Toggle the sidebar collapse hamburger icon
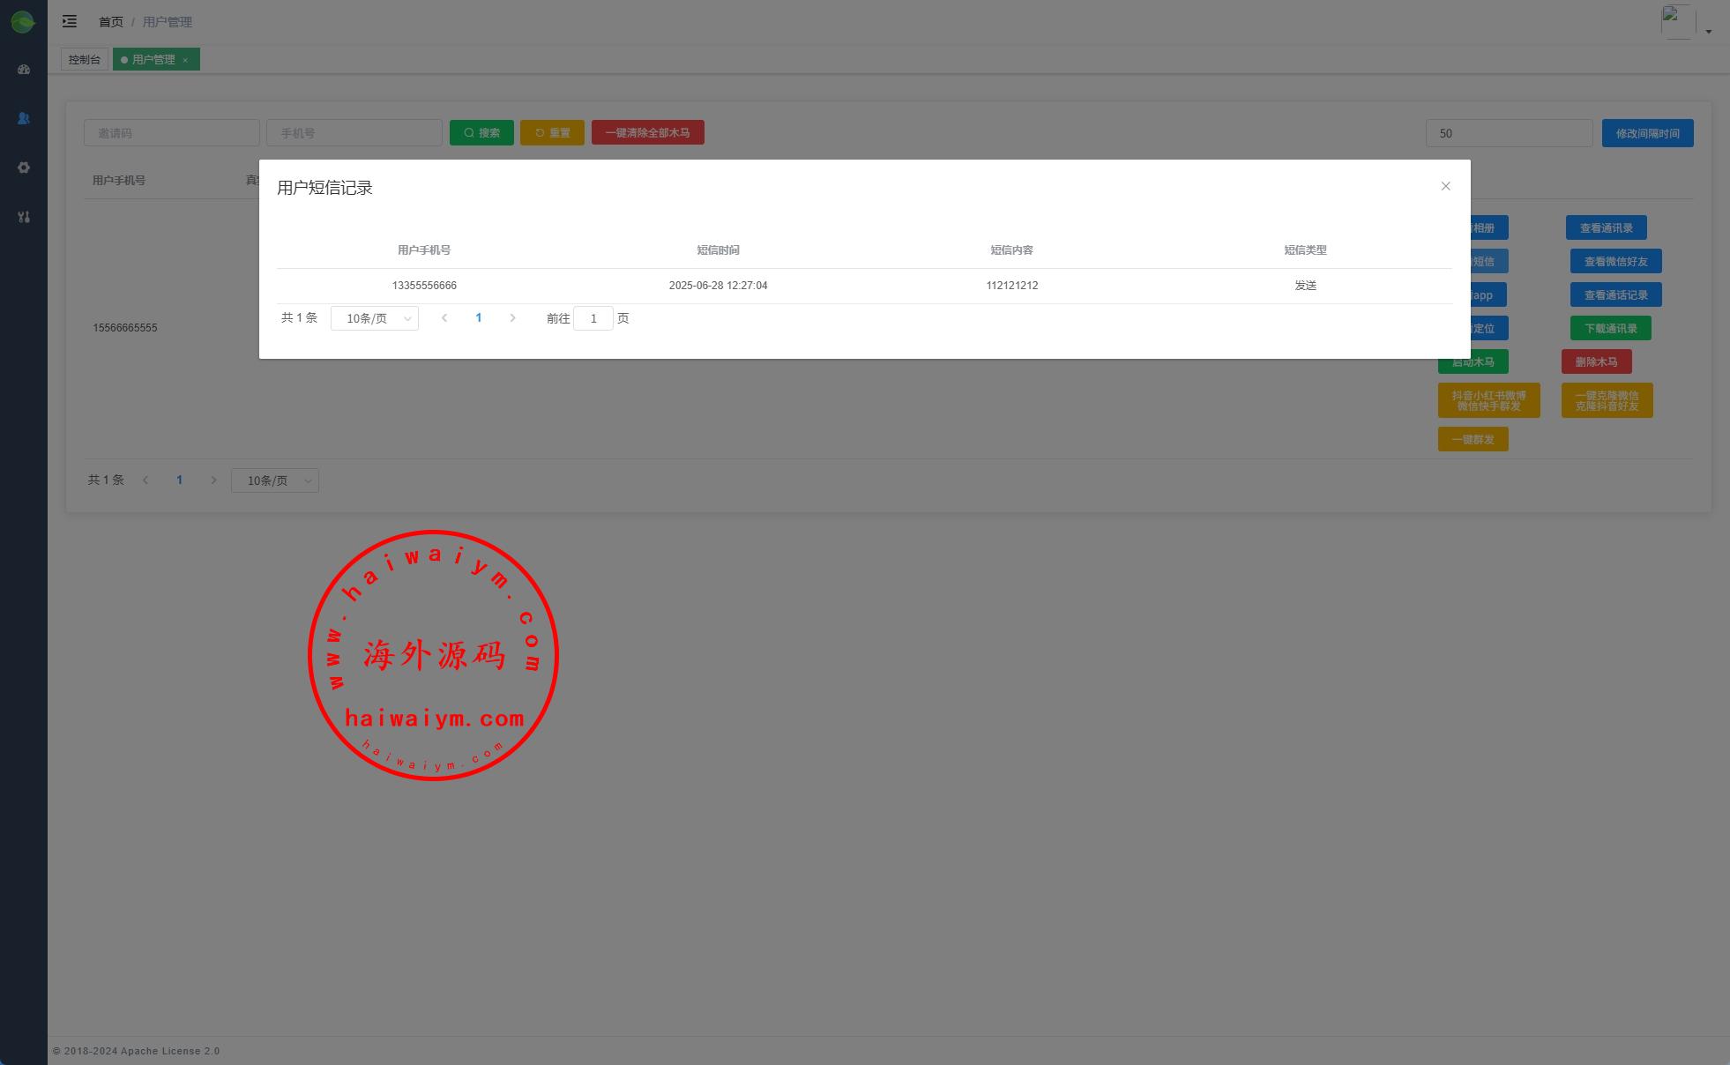This screenshot has width=1730, height=1065. pyautogui.click(x=70, y=21)
